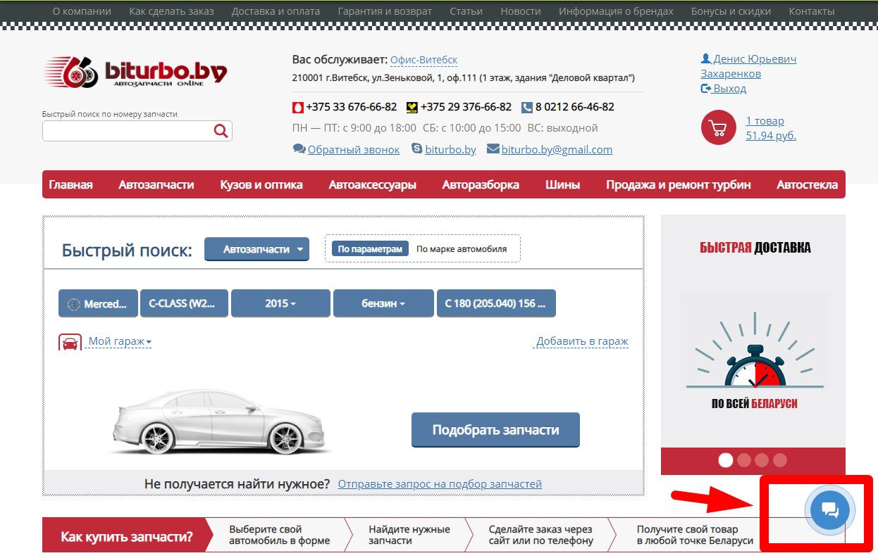Open the Новости page
The height and width of the screenshot is (558, 878).
521,11
